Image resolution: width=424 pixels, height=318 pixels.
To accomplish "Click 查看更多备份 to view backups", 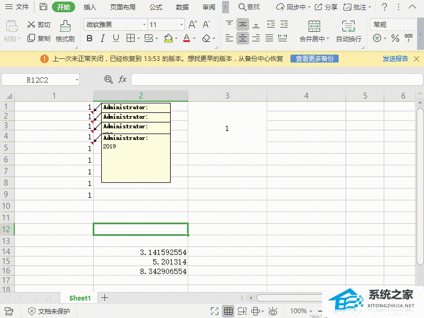I will pyautogui.click(x=313, y=58).
